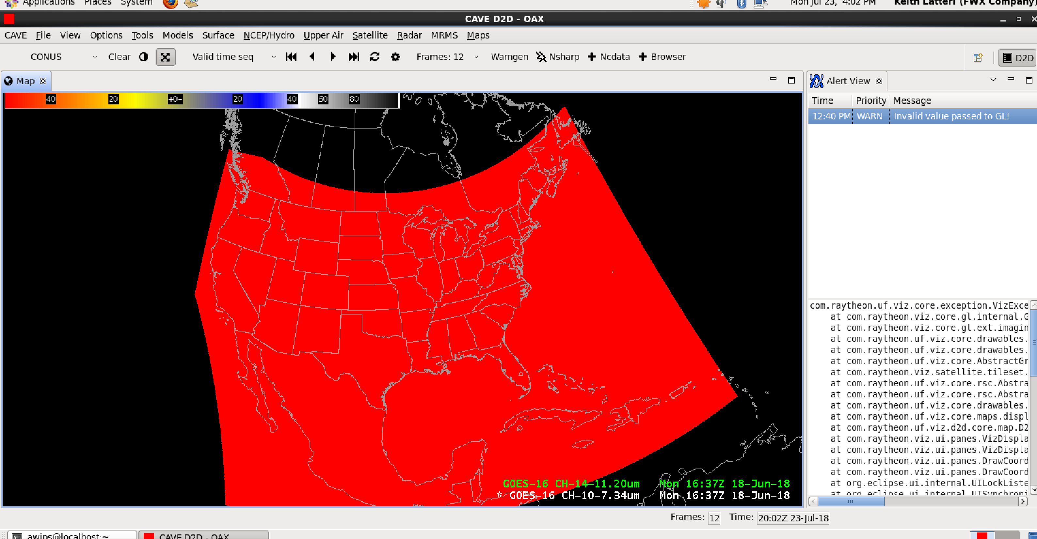
Task: Open the CONUS scale dropdown
Action: [x=95, y=57]
